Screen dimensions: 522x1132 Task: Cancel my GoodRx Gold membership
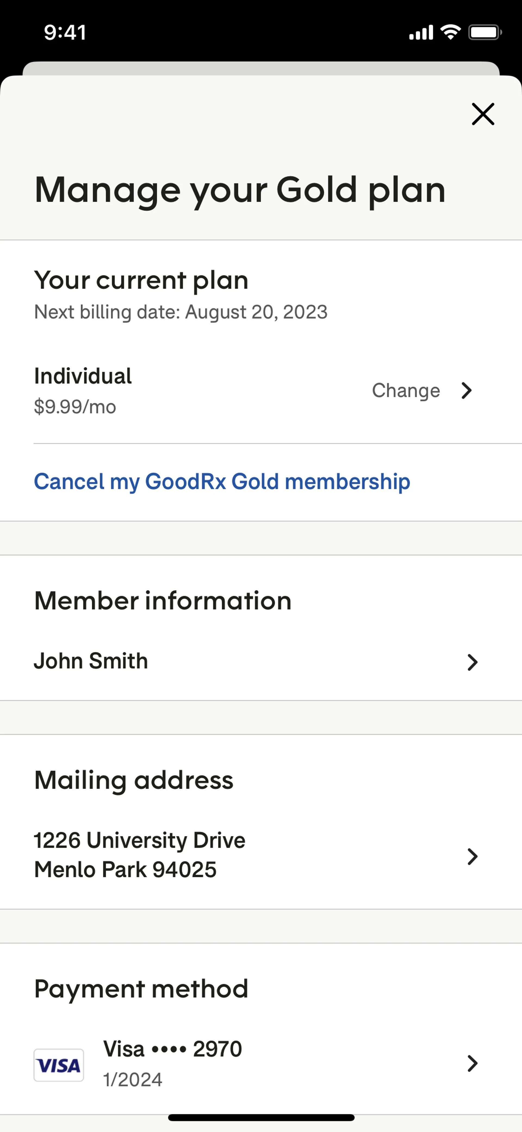[222, 481]
